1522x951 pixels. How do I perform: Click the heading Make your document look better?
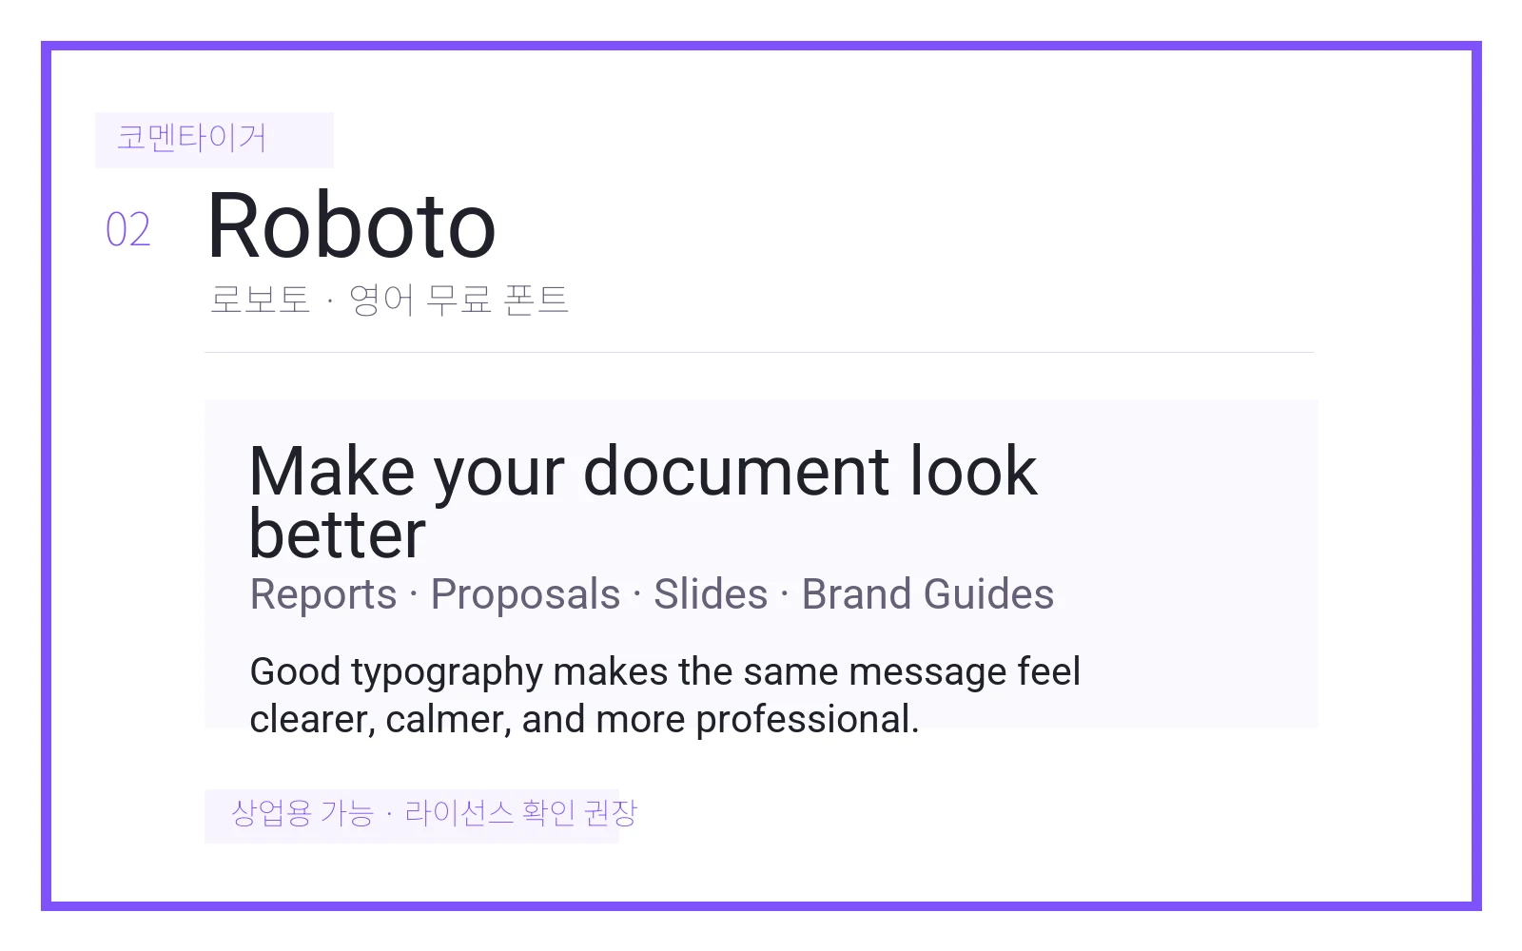(643, 501)
